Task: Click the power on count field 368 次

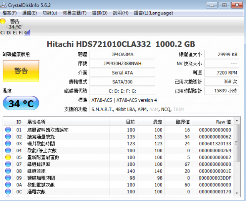Action: [222, 82]
